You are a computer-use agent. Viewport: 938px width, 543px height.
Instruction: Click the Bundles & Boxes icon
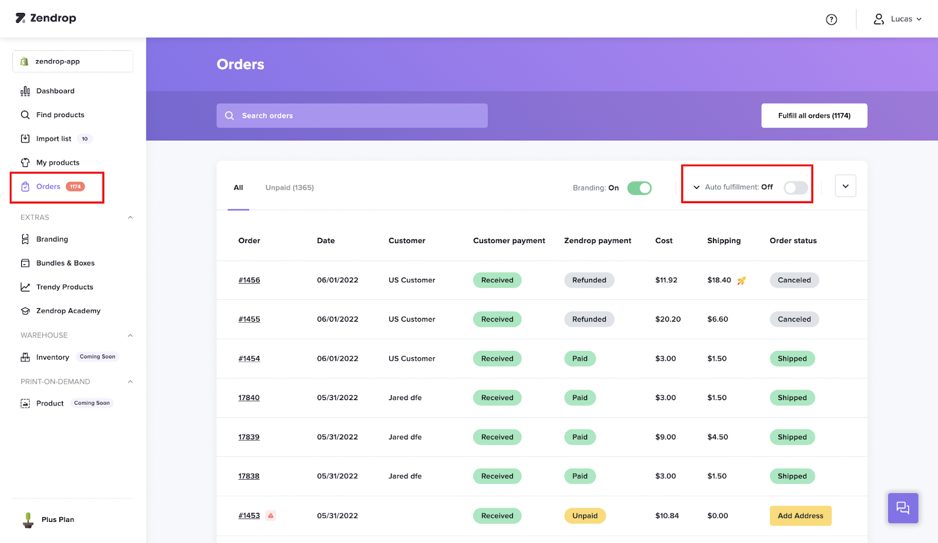25,263
